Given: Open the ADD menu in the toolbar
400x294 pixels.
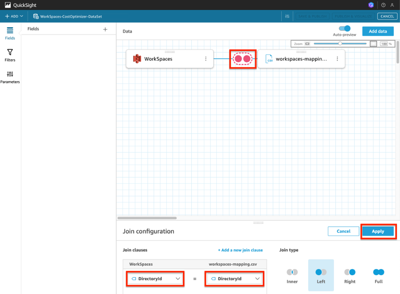Looking at the screenshot, I should tap(14, 16).
